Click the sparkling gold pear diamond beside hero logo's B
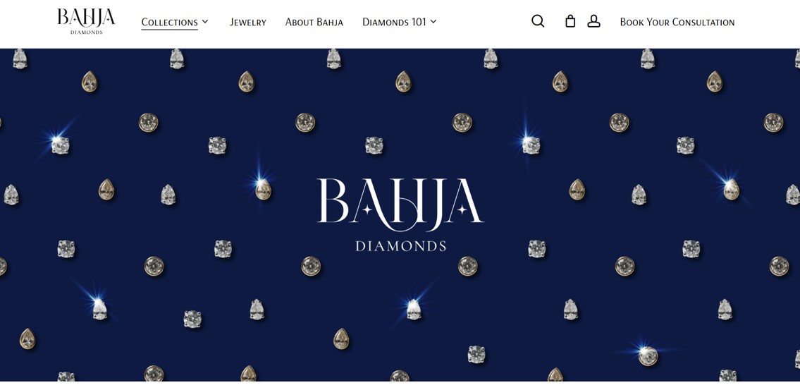Image resolution: width=800 pixels, height=390 pixels. tap(264, 190)
